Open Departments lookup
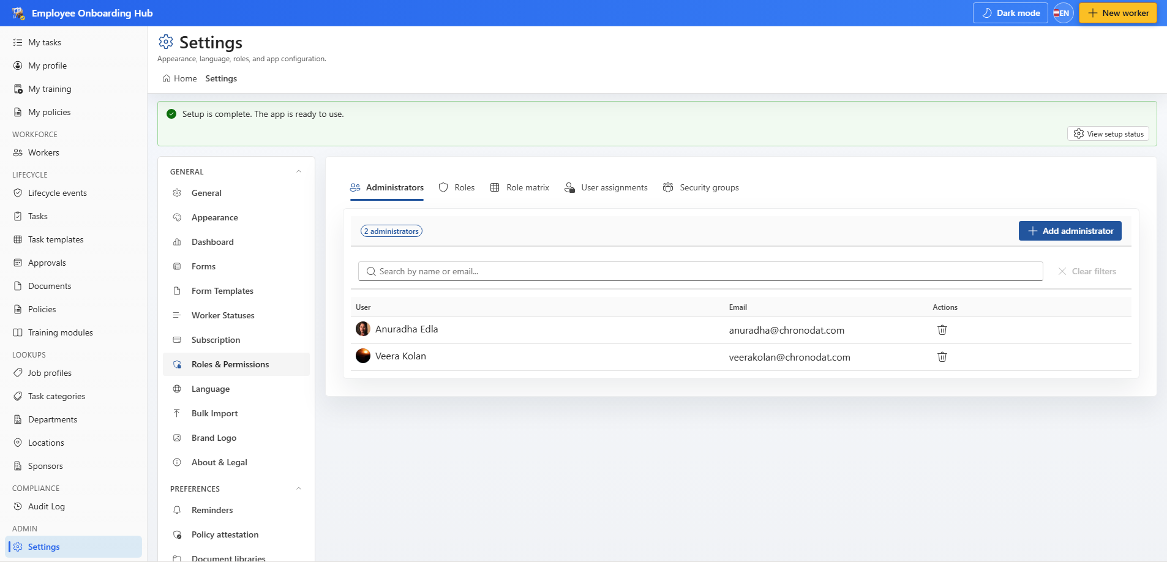Screen dimensions: 1167x562 coord(73,419)
